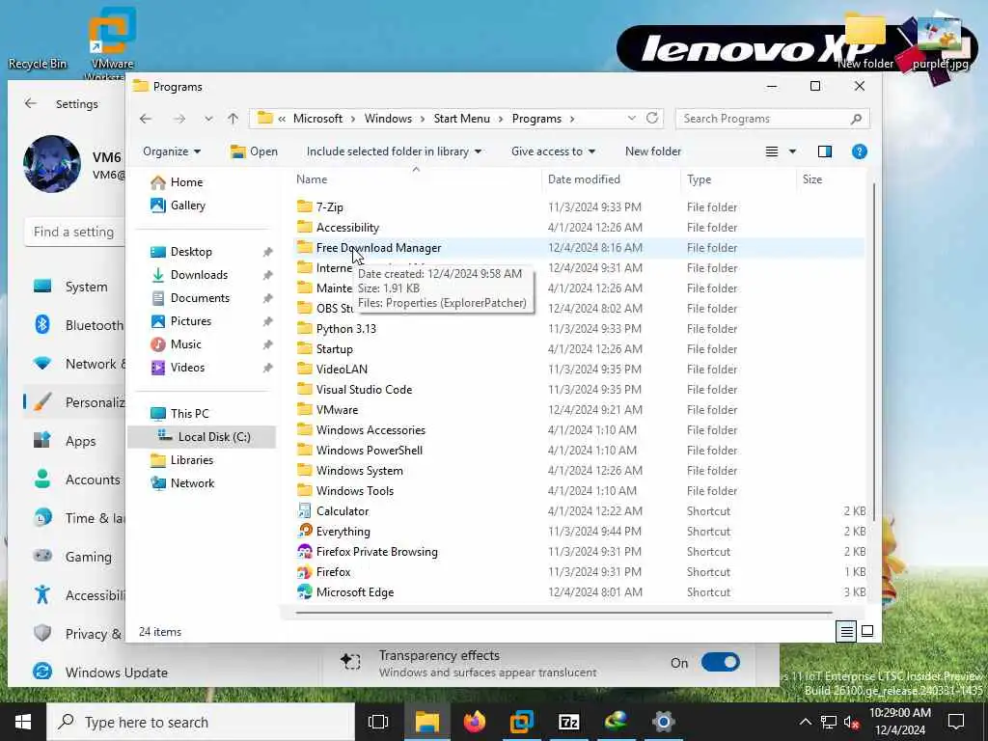Click the Up one level arrow
This screenshot has width=988, height=741.
pos(233,119)
